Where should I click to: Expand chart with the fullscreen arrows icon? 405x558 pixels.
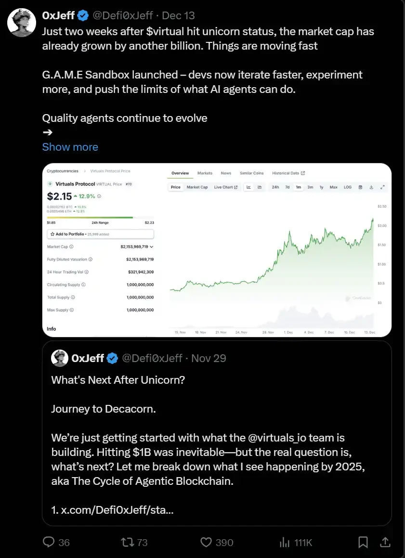382,187
